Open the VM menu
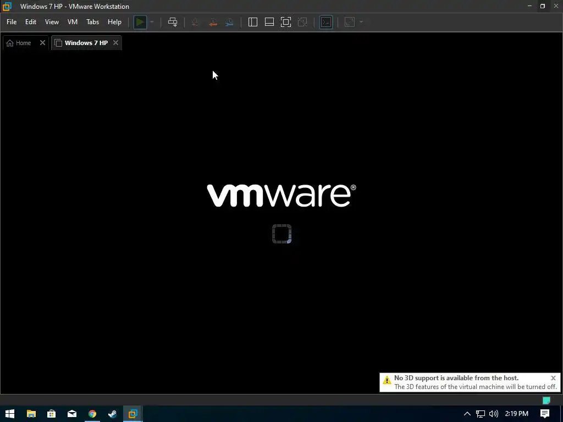Viewport: 563px width, 422px height. (x=73, y=22)
